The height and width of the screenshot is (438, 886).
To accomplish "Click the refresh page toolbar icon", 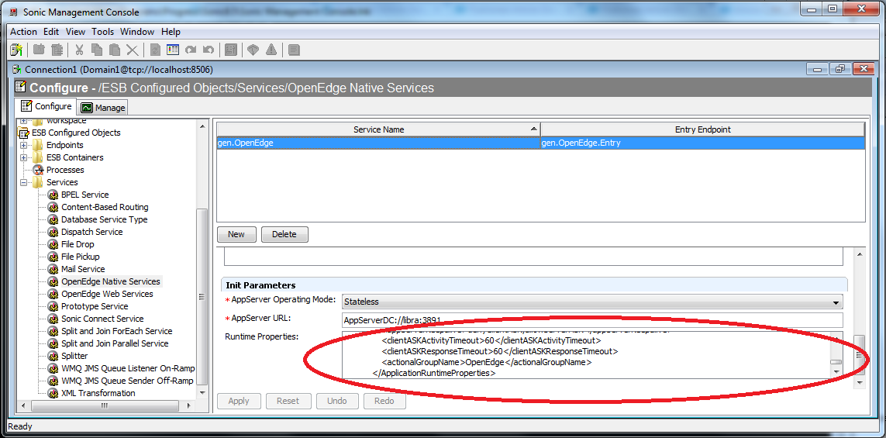I will 155,50.
